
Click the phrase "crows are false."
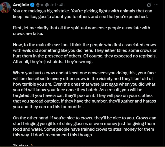(28, 34)
